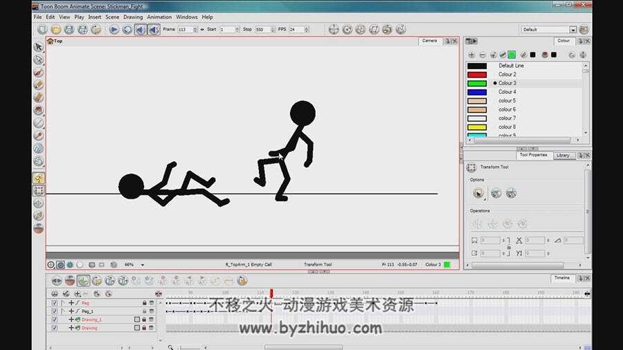Screen dimensions: 623x350
Task: Click the Frame number field
Action: tap(185, 30)
